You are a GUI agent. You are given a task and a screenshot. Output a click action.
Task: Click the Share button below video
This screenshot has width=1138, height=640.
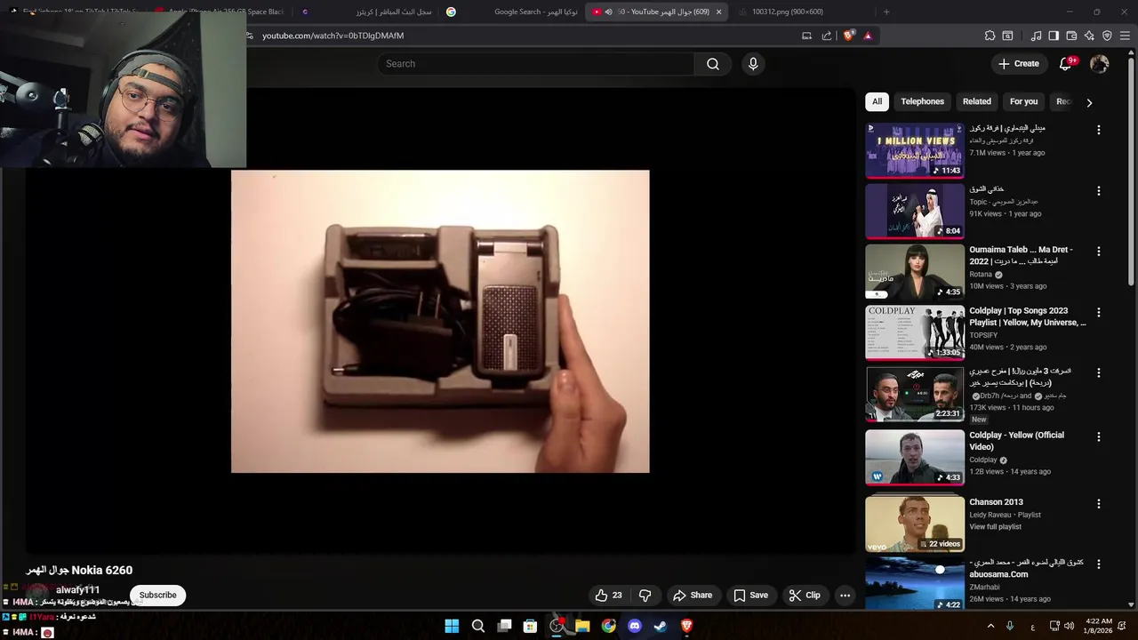(692, 596)
